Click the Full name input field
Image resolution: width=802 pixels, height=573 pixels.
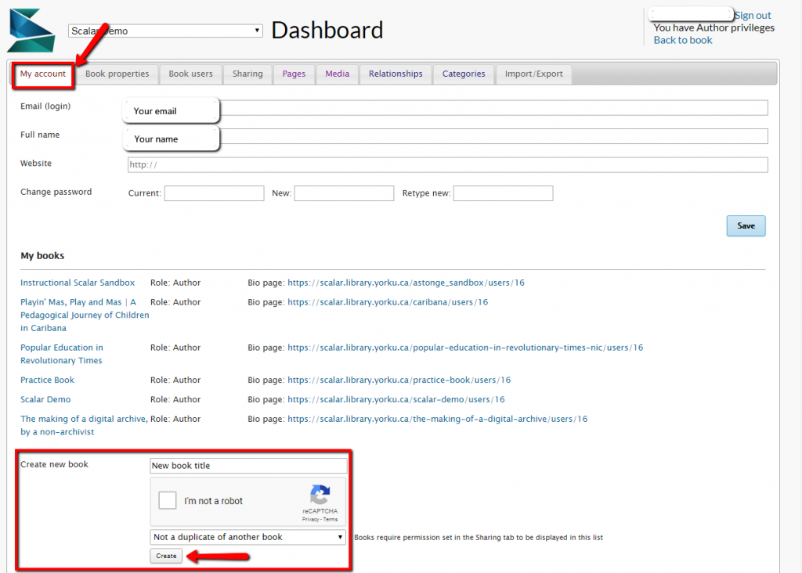point(447,136)
